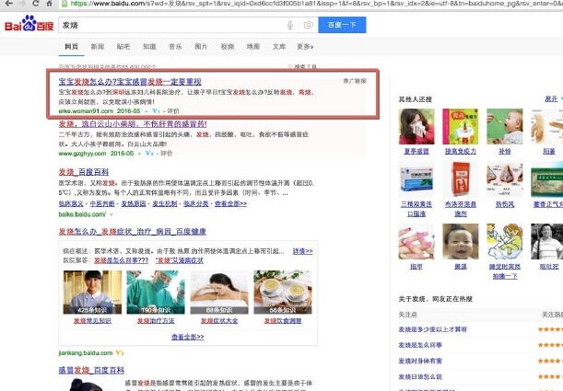Click the V rating icon beside jiankang.baidu.com
The width and height of the screenshot is (563, 391).
tap(120, 352)
